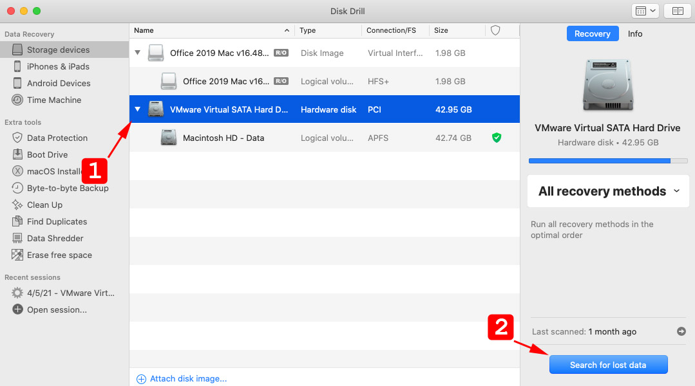The height and width of the screenshot is (386, 695).
Task: Select Office 2019 Mac logical volume row
Action: point(325,81)
